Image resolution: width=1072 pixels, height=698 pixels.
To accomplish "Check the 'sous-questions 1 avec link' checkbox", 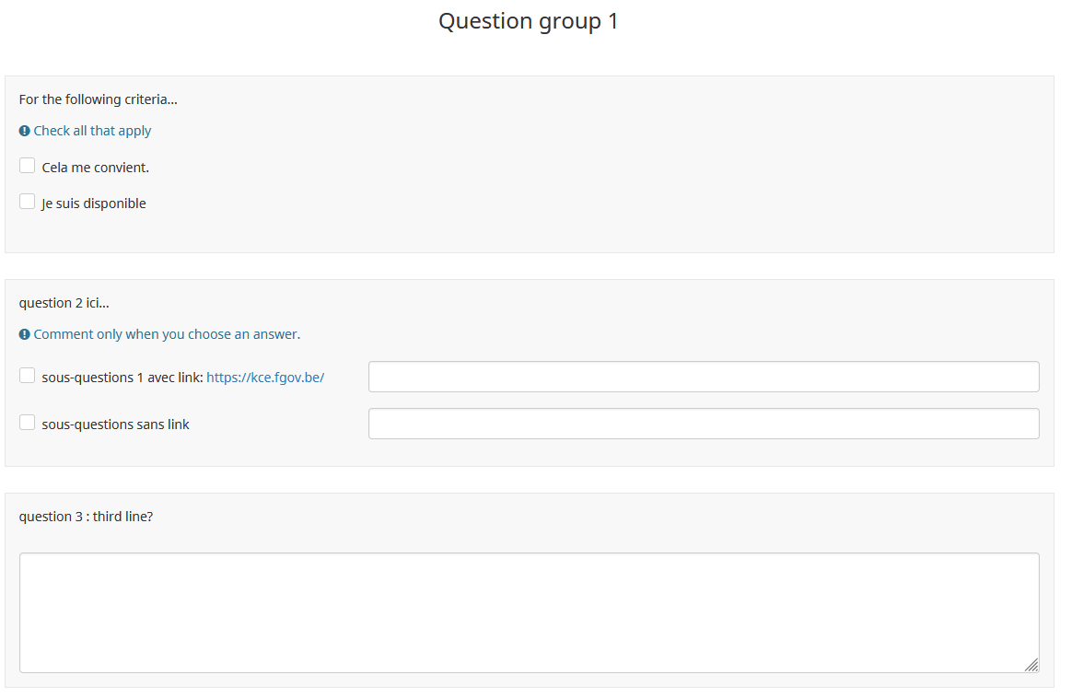I will (x=28, y=376).
